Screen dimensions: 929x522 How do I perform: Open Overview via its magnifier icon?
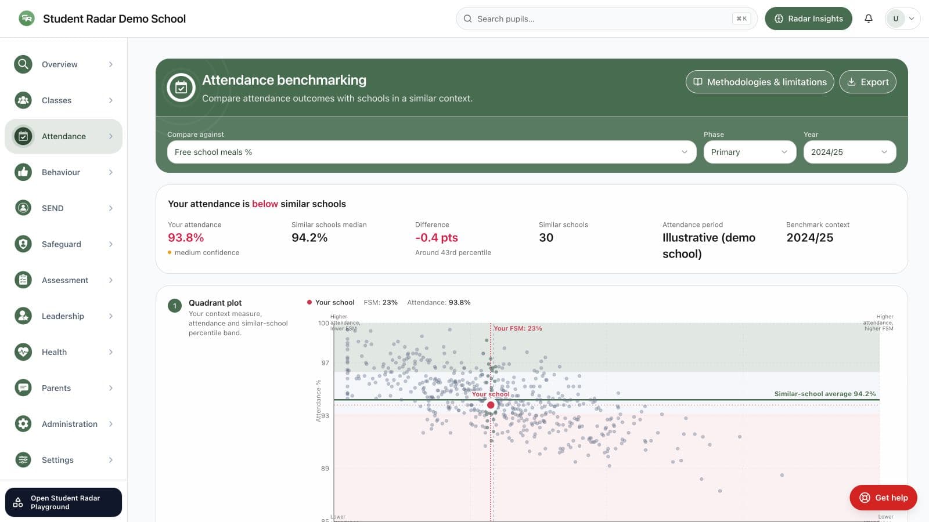pyautogui.click(x=23, y=64)
